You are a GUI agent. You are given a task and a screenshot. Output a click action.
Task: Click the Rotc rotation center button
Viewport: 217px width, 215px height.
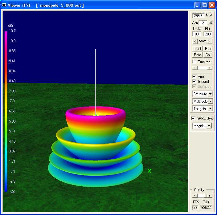pos(197,55)
